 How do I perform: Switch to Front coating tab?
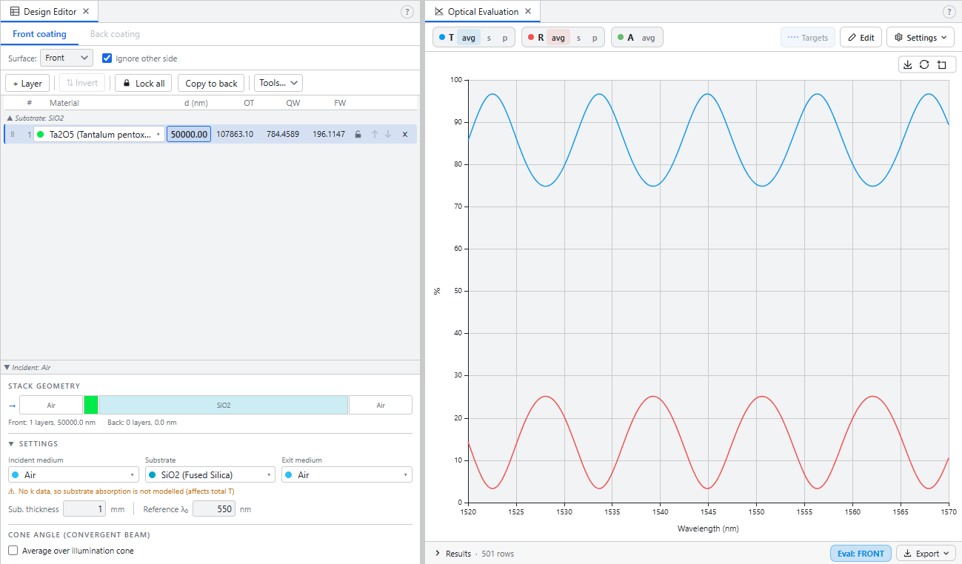coord(39,34)
